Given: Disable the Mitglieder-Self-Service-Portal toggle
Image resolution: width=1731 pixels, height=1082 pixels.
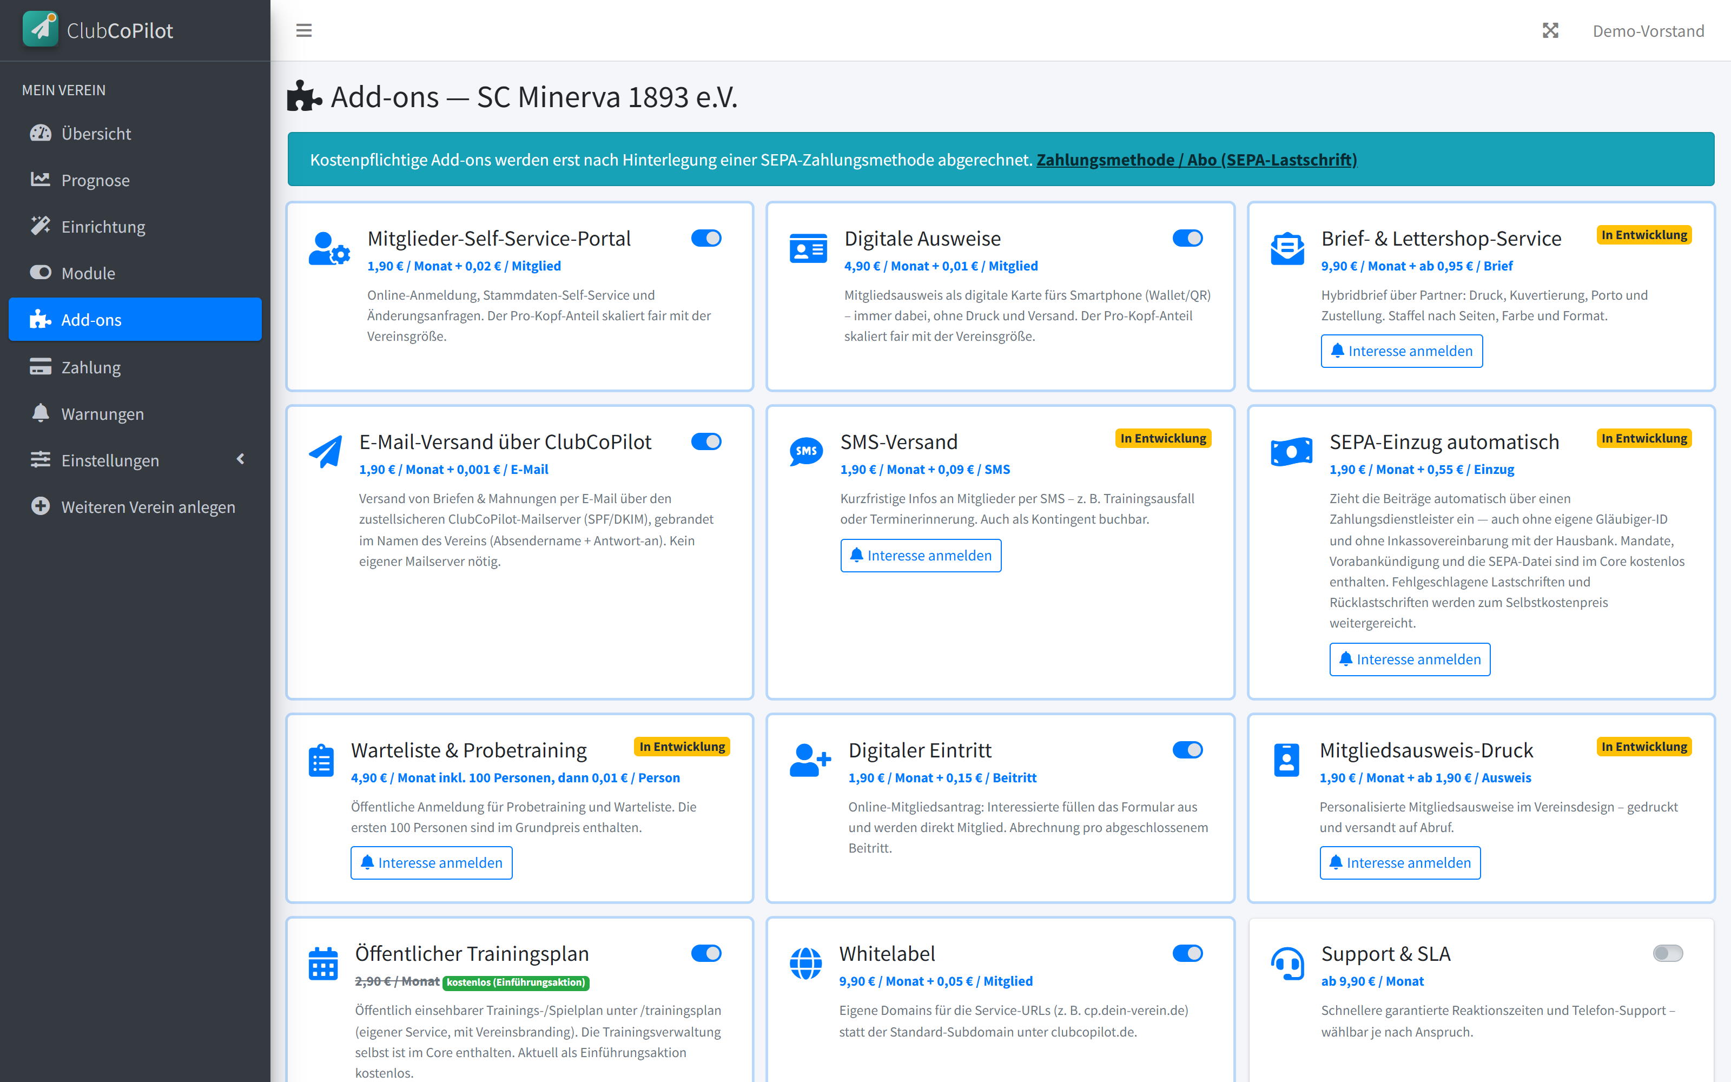Looking at the screenshot, I should point(706,238).
